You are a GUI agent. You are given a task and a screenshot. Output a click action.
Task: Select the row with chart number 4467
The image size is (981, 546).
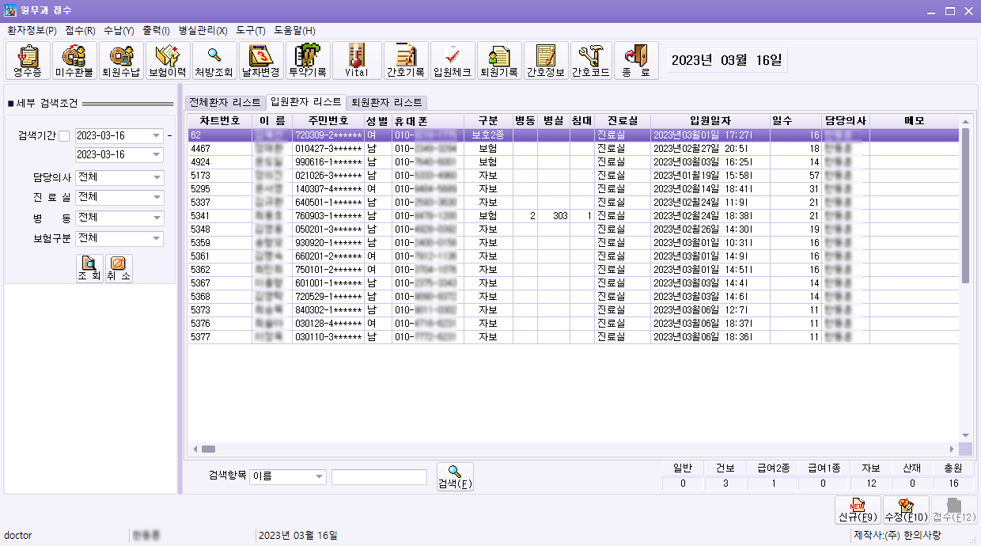pyautogui.click(x=574, y=149)
